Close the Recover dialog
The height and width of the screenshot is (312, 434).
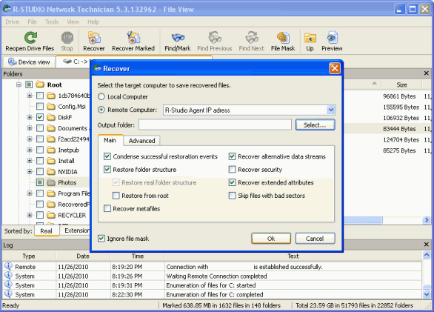pyautogui.click(x=334, y=68)
